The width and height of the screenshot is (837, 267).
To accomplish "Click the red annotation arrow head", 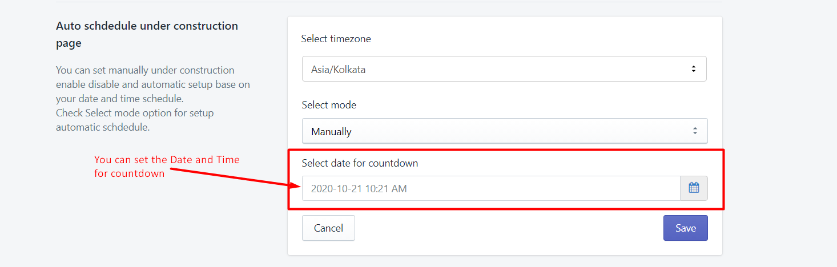I will (295, 184).
